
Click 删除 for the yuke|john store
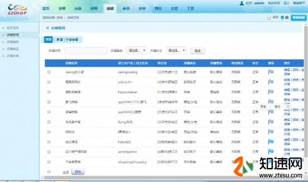coord(296,80)
